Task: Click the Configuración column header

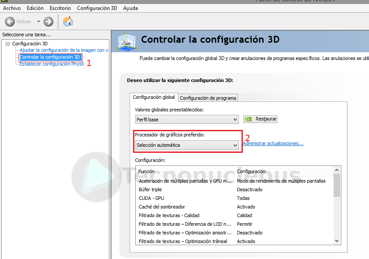Action: point(284,171)
